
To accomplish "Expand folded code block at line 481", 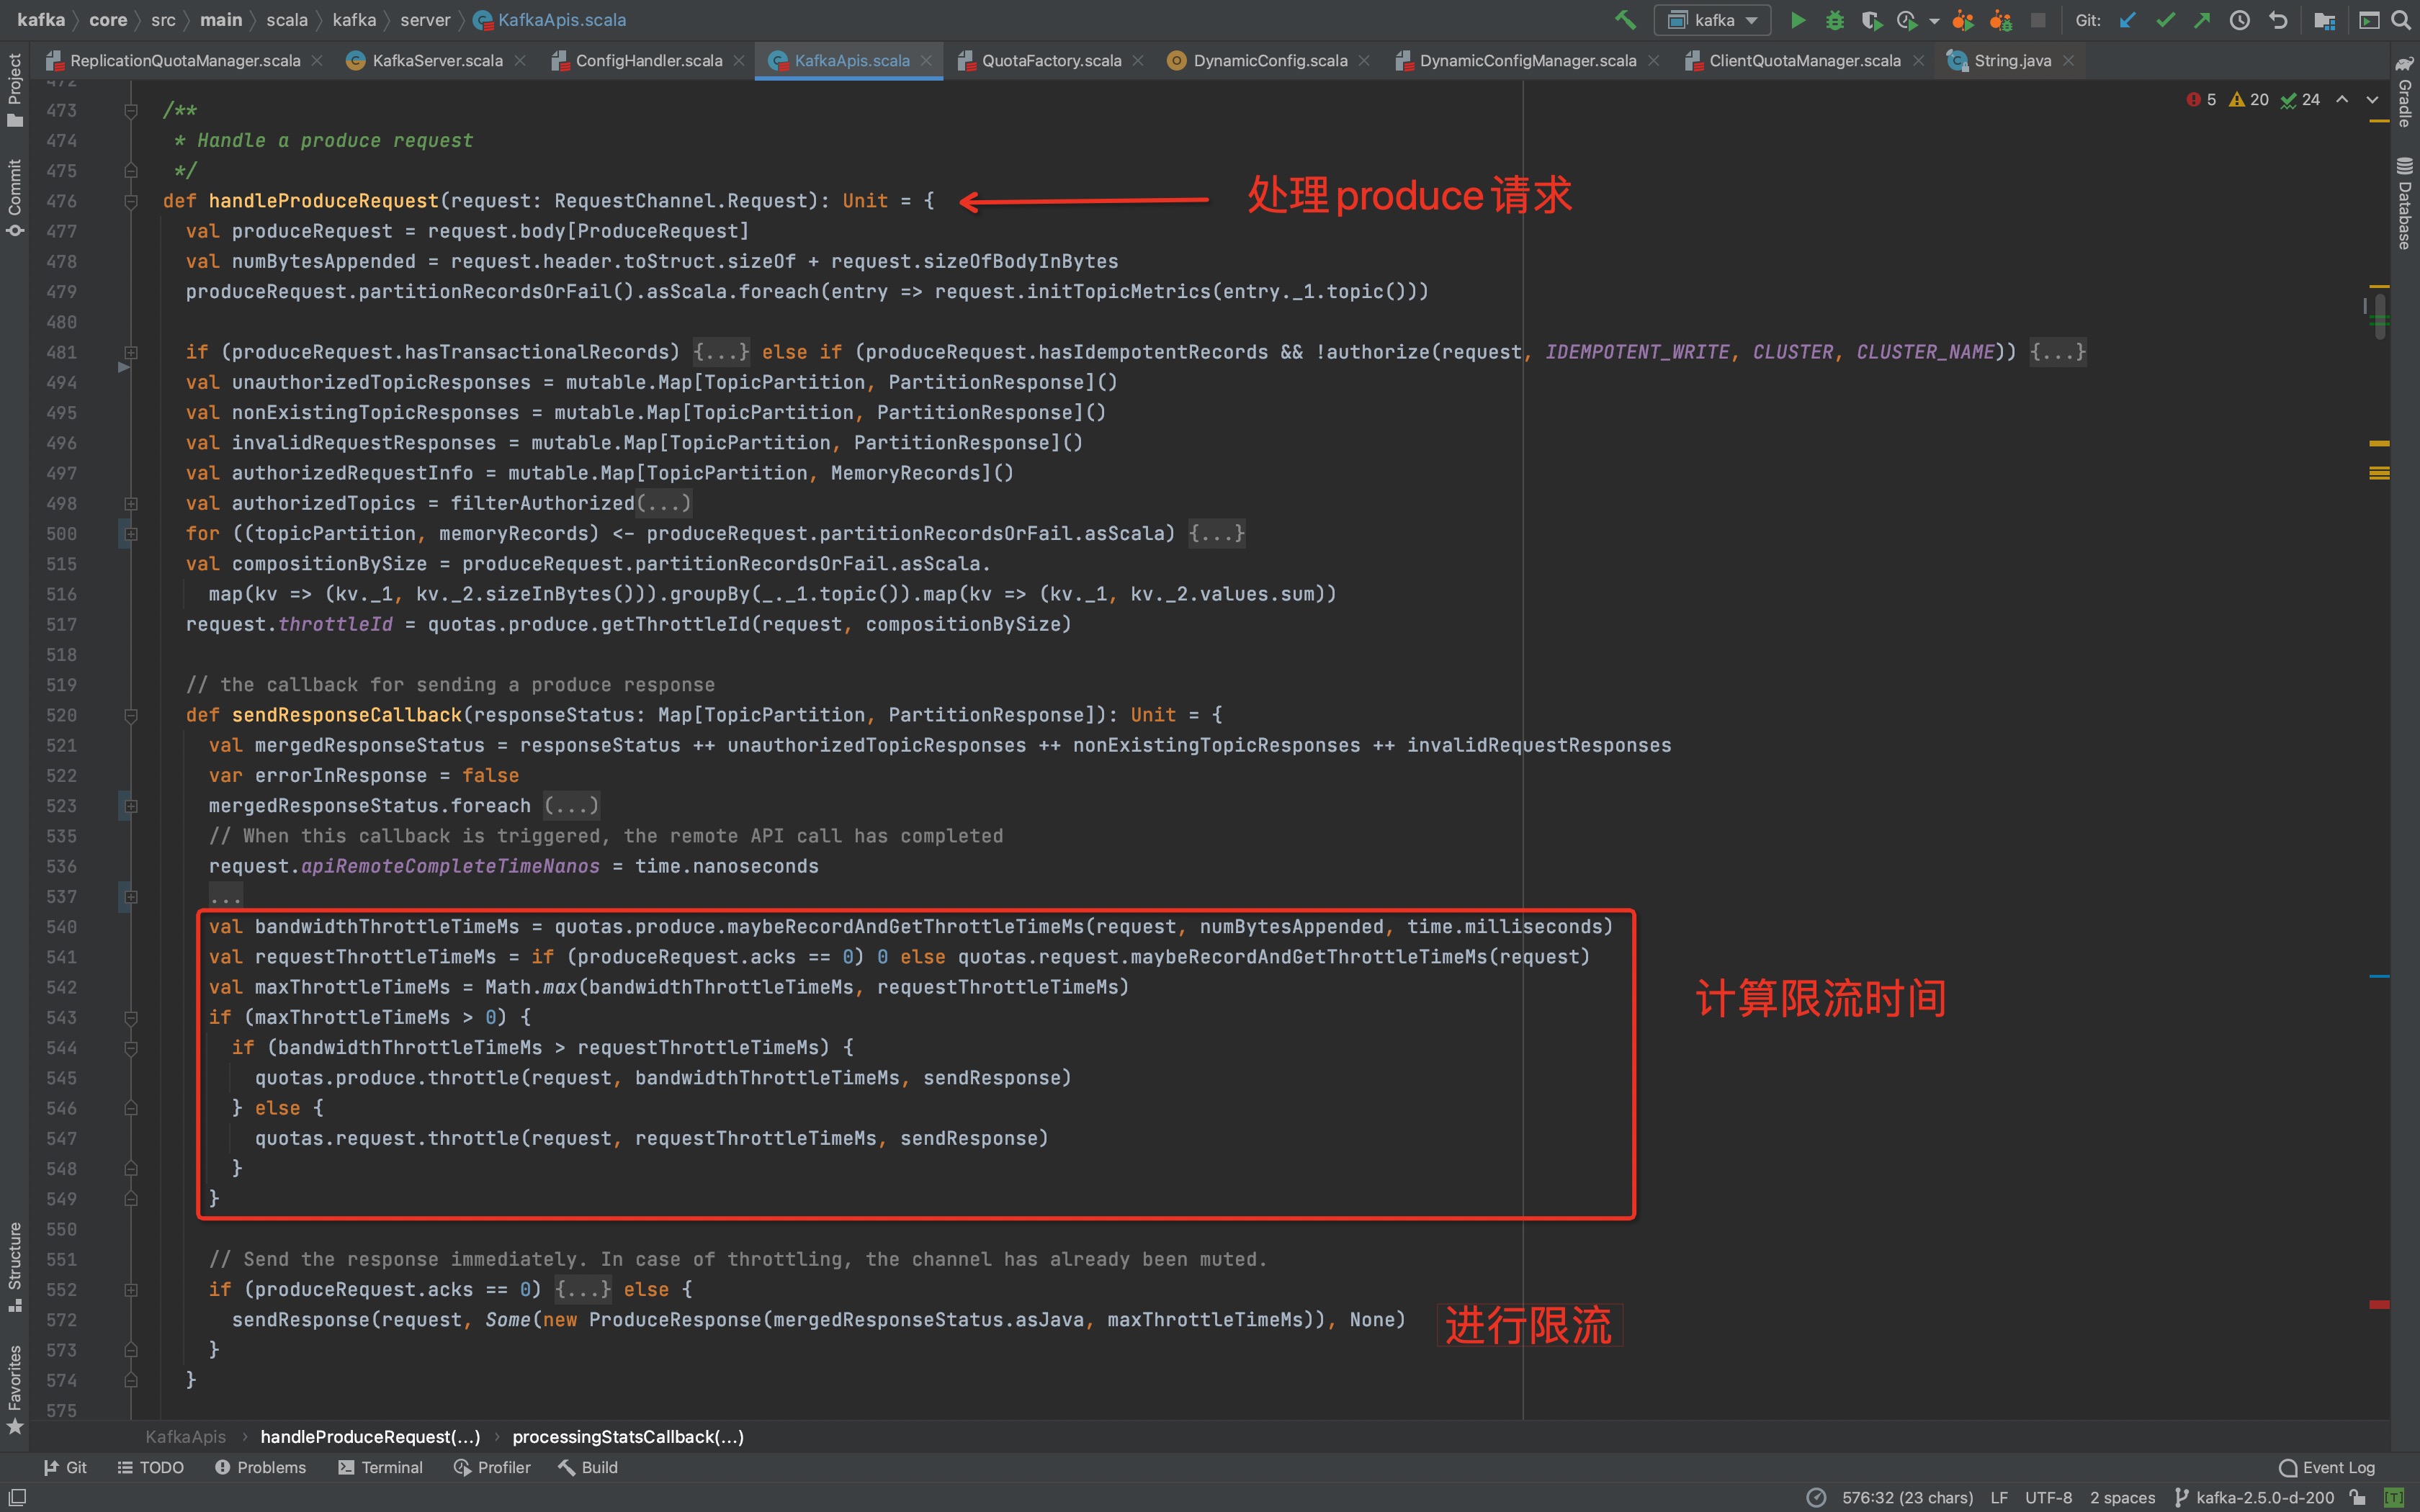I will click(131, 352).
